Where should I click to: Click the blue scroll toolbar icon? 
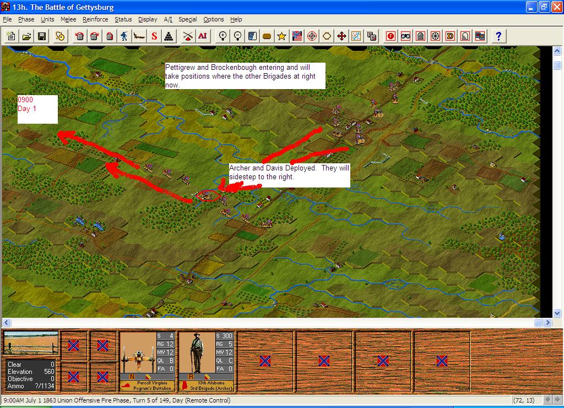[x=252, y=36]
